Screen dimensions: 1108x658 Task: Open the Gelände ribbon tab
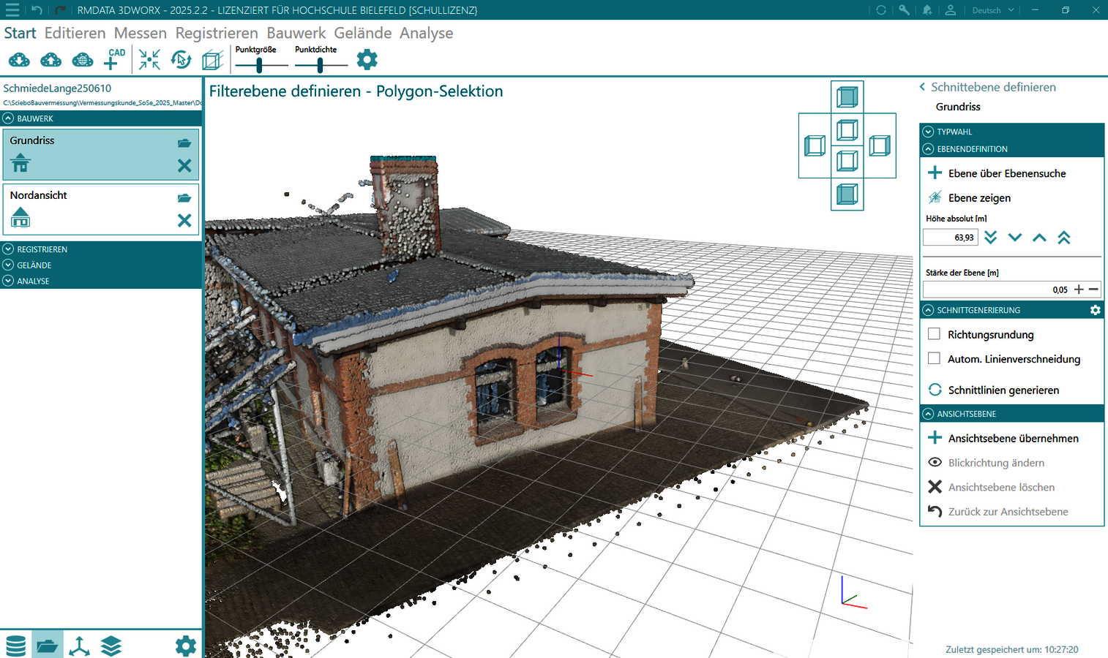click(x=362, y=33)
